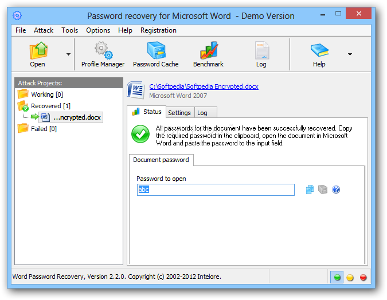Click the blue question mark help icon
This screenshot has width=387, height=300.
336,190
